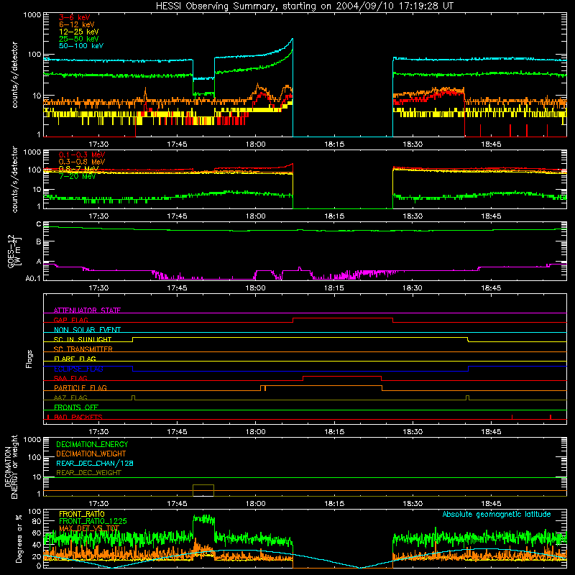The width and height of the screenshot is (575, 575).
Task: Click the red 0.1-0.3 MeV legend label
Action: click(82, 155)
